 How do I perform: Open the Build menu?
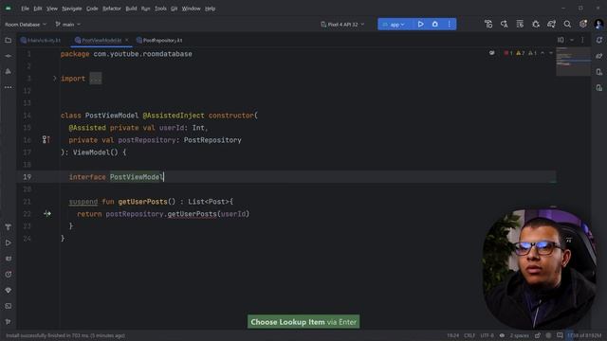point(131,9)
